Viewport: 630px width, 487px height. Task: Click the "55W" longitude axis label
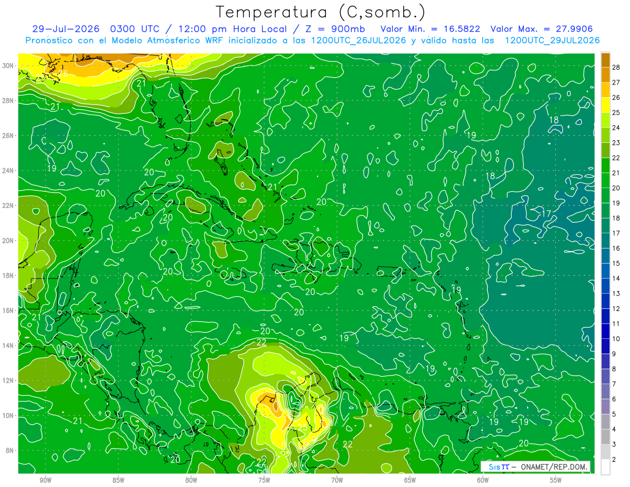tap(556, 480)
